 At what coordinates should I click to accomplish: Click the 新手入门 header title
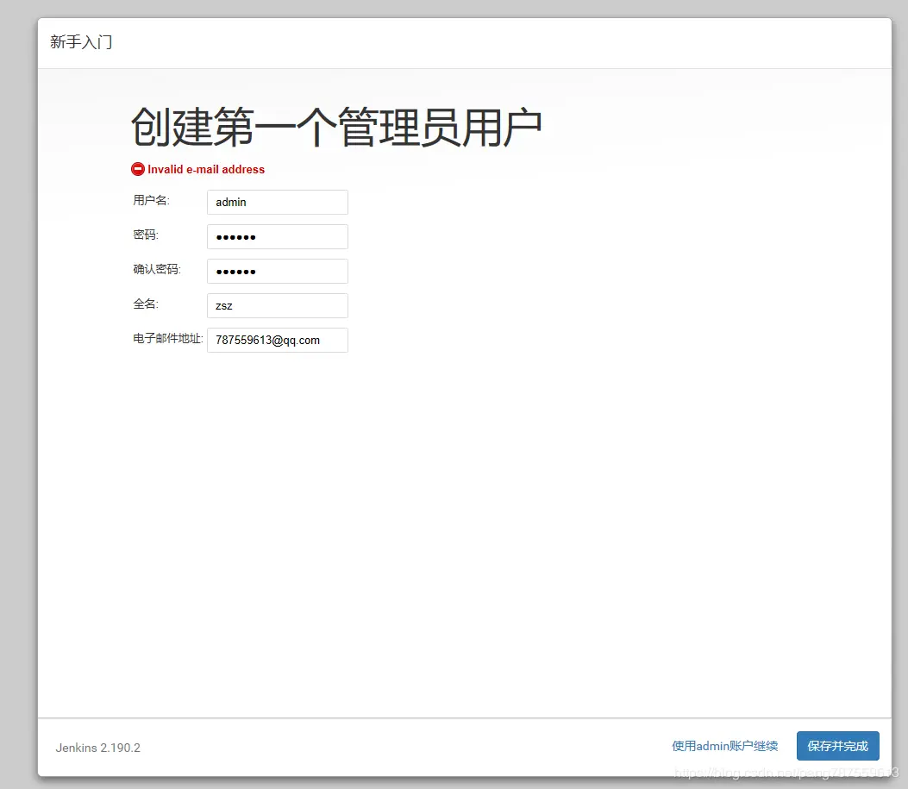click(83, 41)
